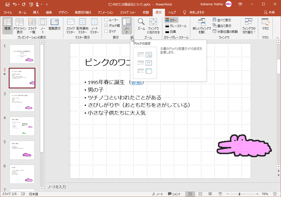Select slide 4 thumbnail in the panel
The width and height of the screenshot is (281, 197).
pos(22,126)
